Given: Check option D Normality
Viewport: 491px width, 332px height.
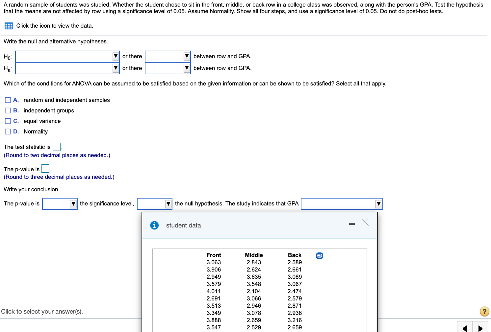Looking at the screenshot, I should 8,131.
